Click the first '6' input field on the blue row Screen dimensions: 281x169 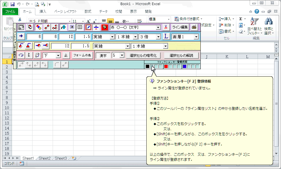34,37
